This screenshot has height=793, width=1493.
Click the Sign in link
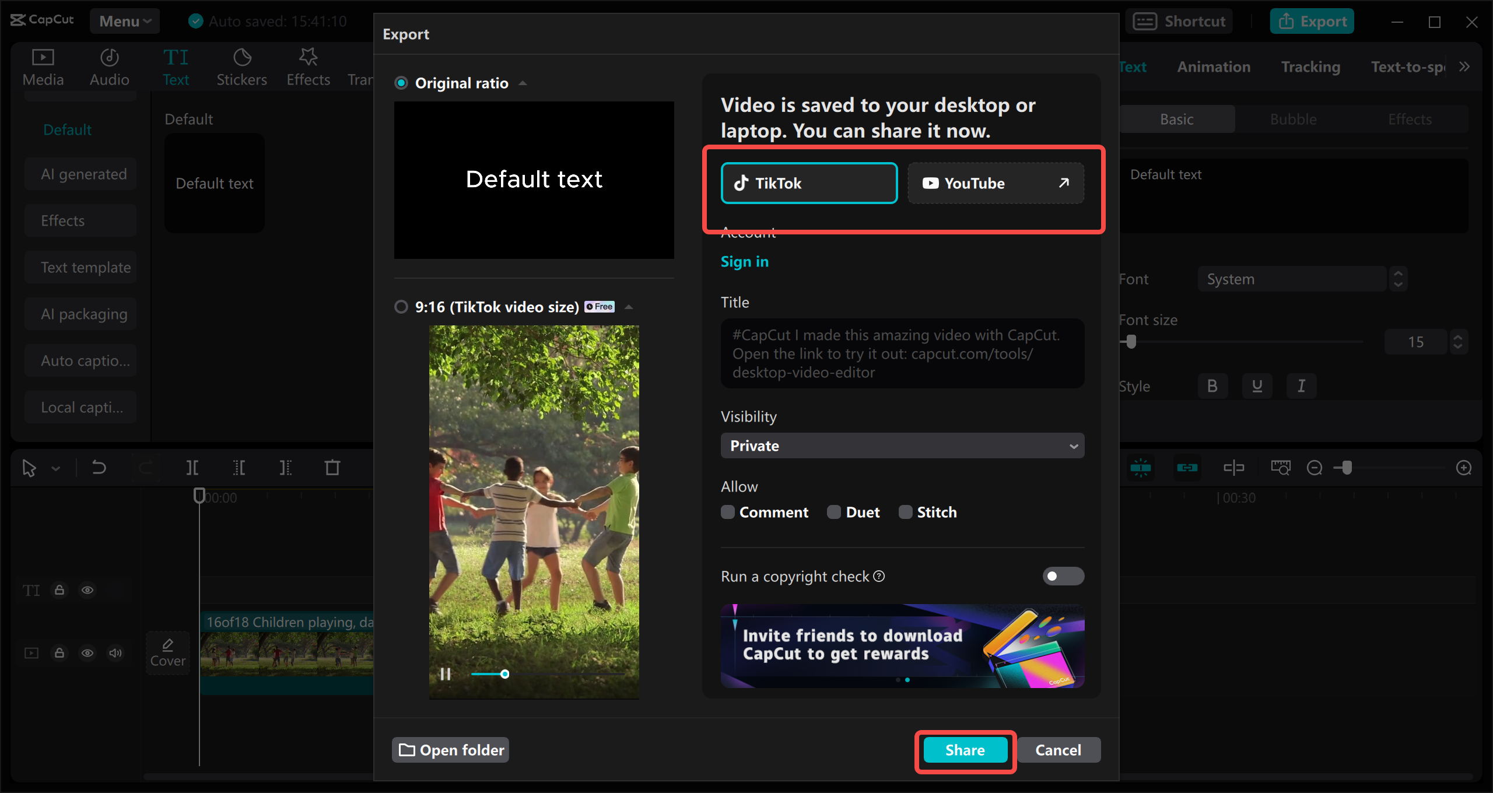coord(744,261)
